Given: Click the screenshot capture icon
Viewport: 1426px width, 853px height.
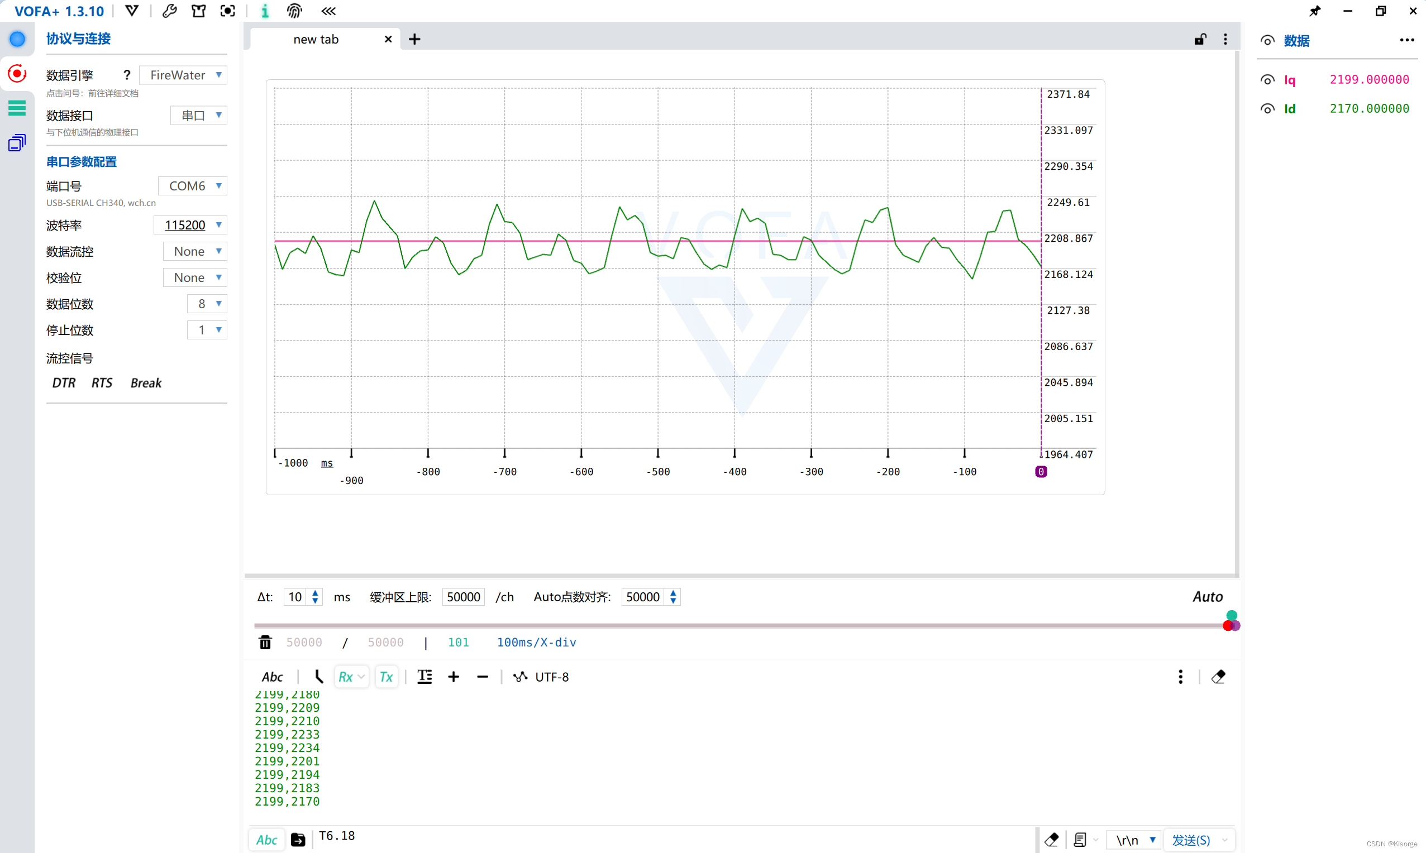Looking at the screenshot, I should pos(228,11).
